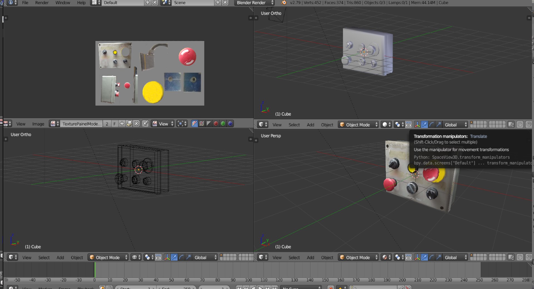Show red channel in image editor
Image resolution: width=534 pixels, height=289 pixels.
(216, 124)
